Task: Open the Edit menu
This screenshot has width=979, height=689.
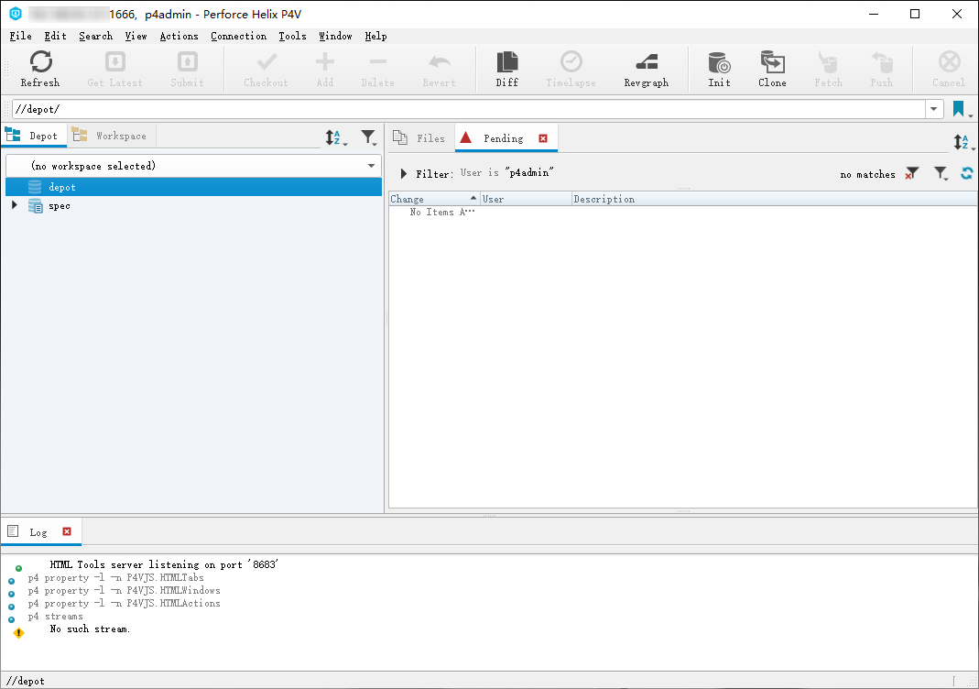Action: (55, 37)
